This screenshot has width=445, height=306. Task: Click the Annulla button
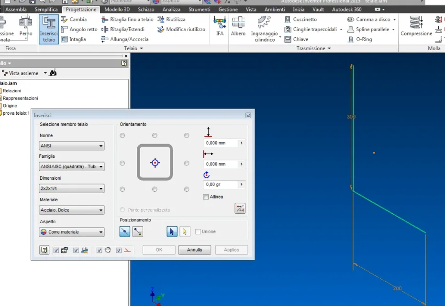[x=194, y=250]
